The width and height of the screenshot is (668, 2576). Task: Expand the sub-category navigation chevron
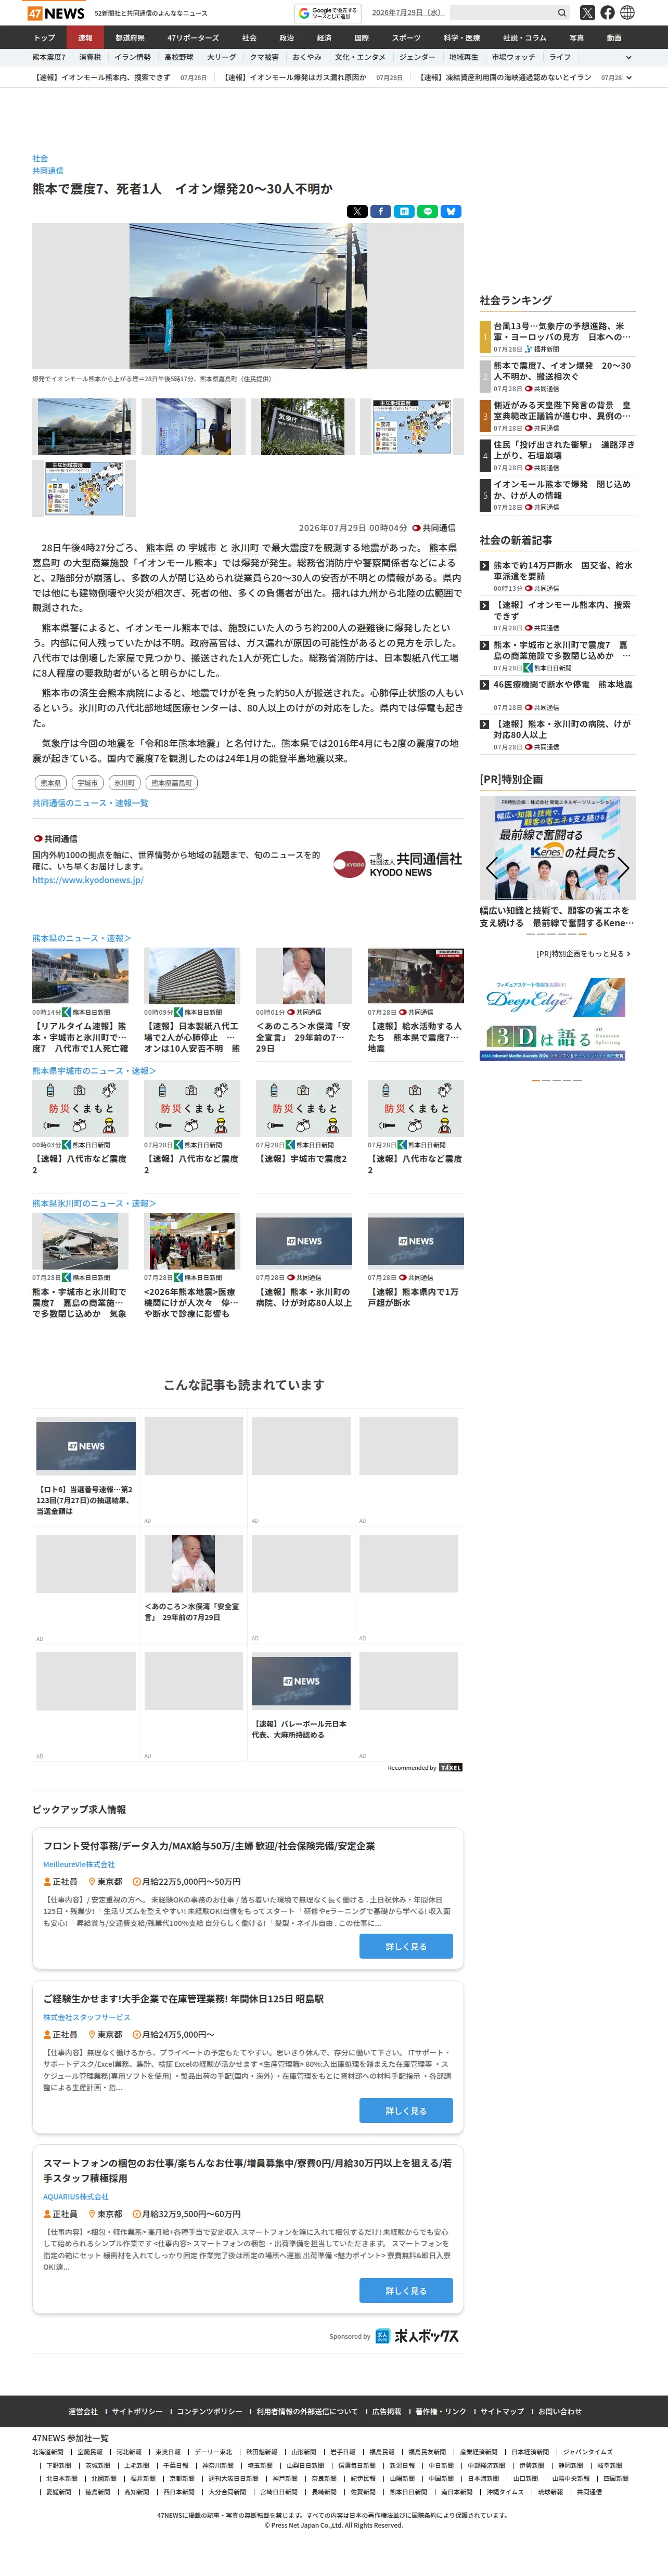pyautogui.click(x=628, y=57)
